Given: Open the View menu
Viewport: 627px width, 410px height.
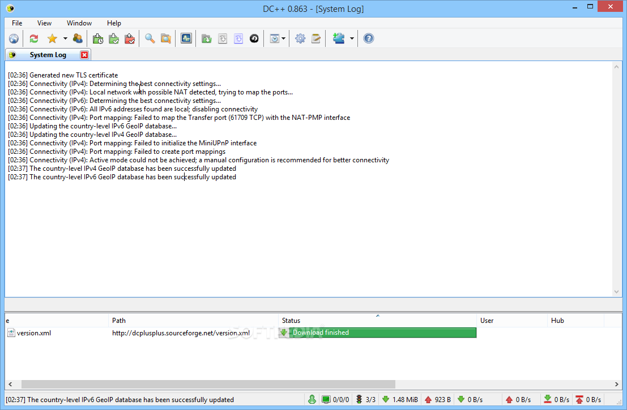Looking at the screenshot, I should (x=44, y=23).
